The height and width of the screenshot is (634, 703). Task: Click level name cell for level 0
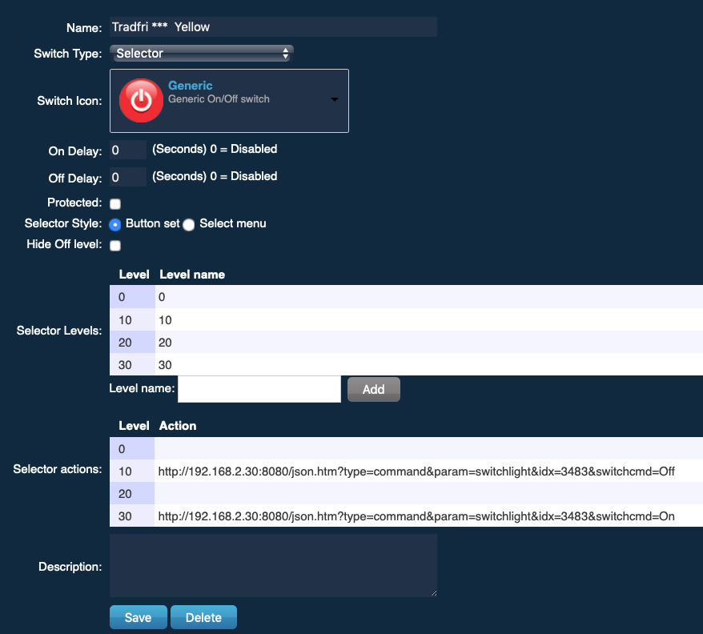point(428,297)
